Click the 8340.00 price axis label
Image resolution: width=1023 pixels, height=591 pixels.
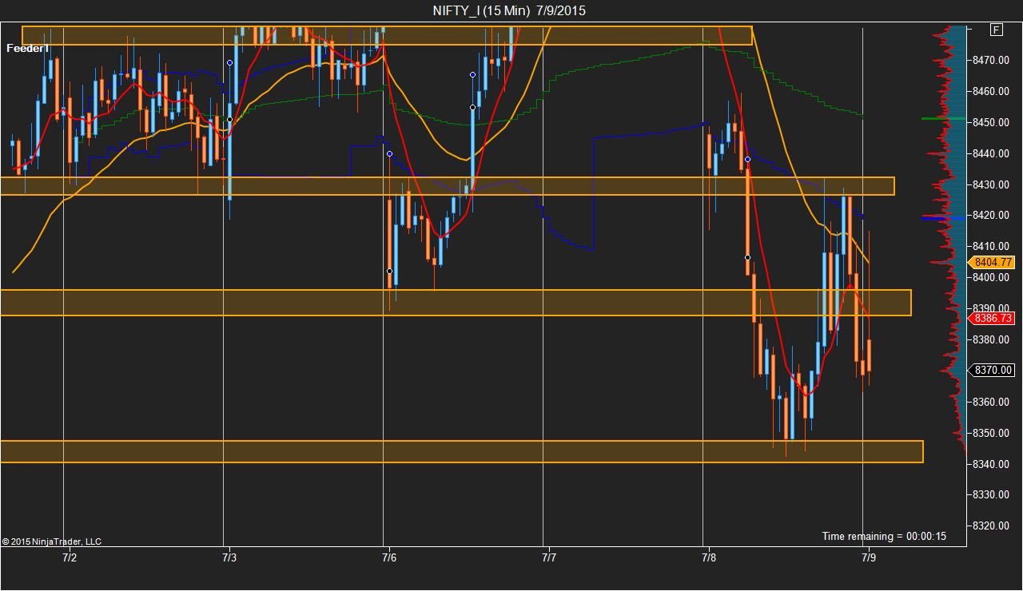990,464
